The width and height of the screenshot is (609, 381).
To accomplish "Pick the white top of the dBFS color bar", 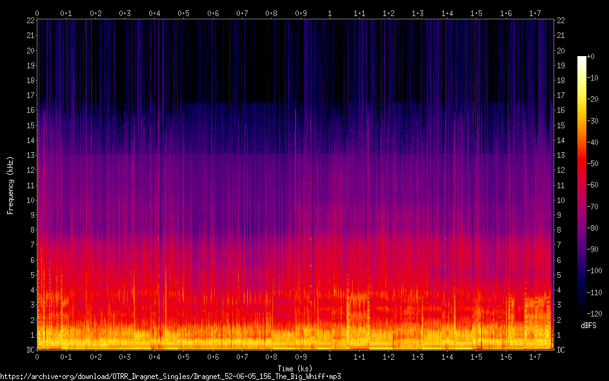I will pos(582,58).
